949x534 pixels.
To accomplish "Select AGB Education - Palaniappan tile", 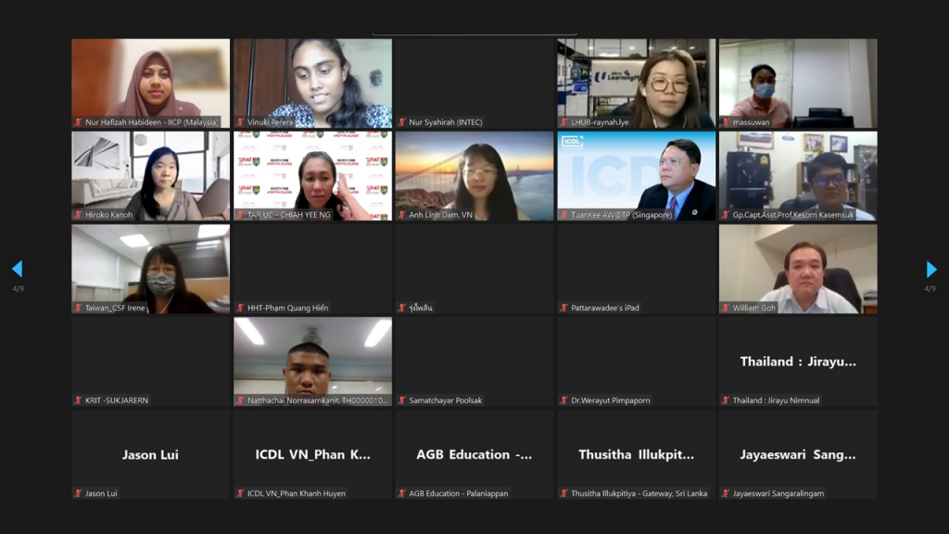I will [x=474, y=454].
